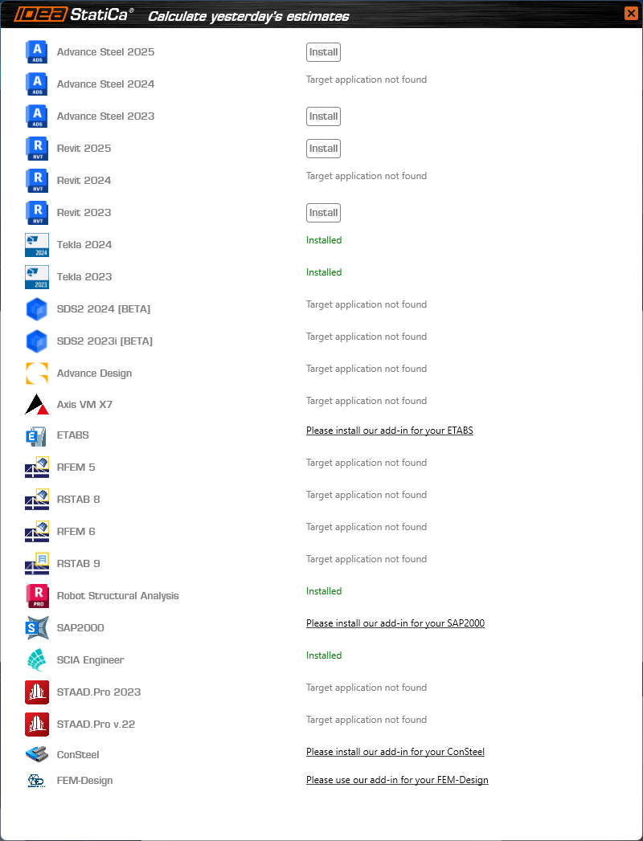Click the SCIA Engineer icon
The image size is (643, 841).
point(37,660)
